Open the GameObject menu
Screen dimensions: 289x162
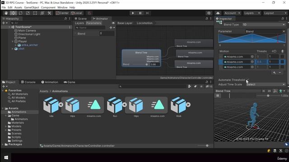coord(32,8)
